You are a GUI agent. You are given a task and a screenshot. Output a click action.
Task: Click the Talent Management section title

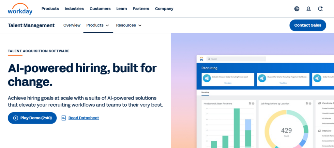point(31,25)
